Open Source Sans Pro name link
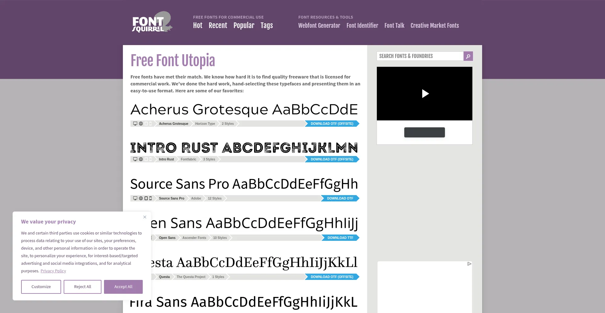This screenshot has width=605, height=313. pos(172,198)
